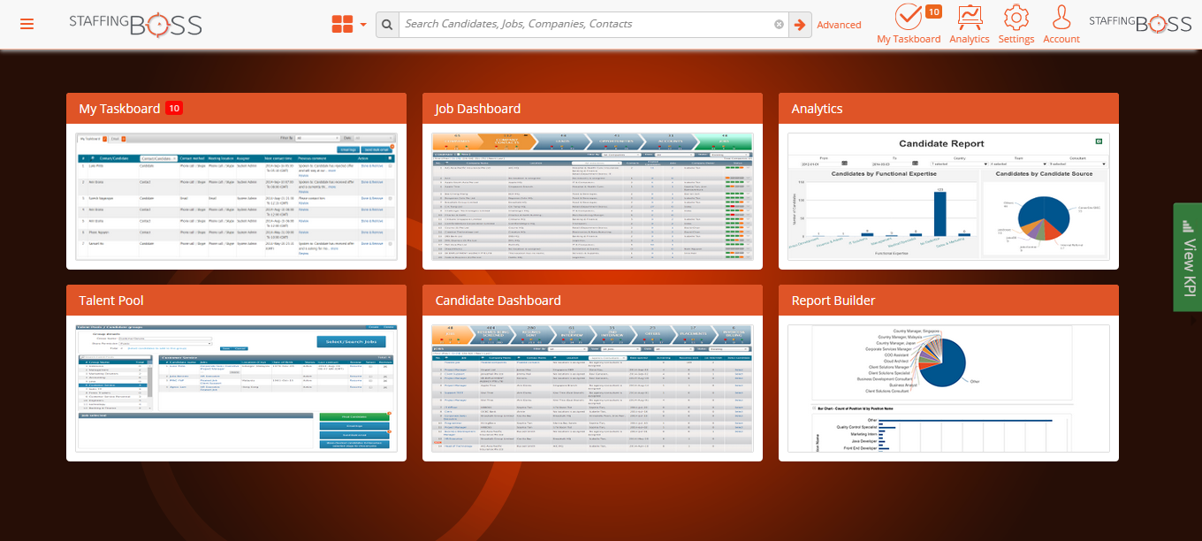
Task: Open Report Builder pie chart thumbnail
Action: click(948, 388)
